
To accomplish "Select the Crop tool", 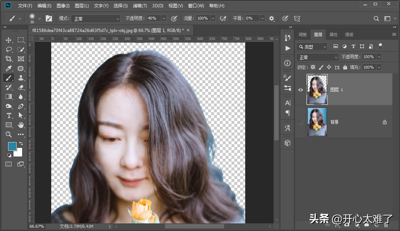I will [9, 59].
